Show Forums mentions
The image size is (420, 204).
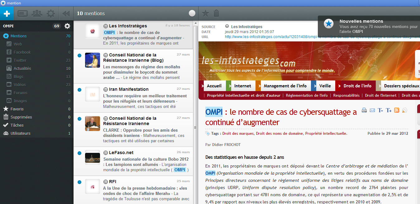coord(37,93)
